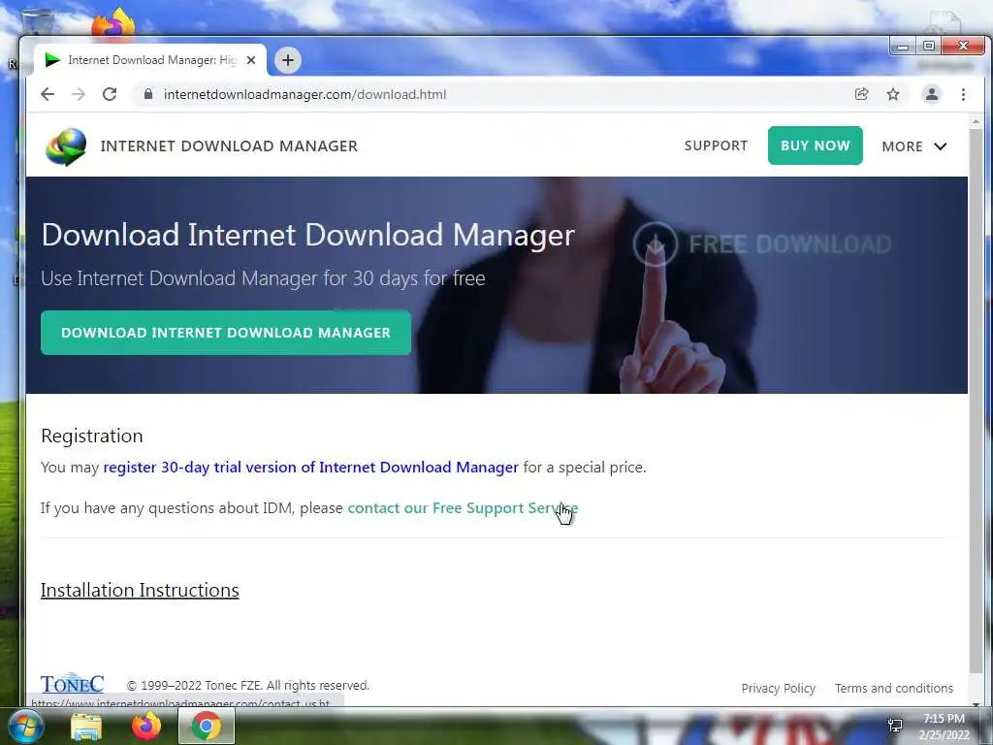Viewport: 993px width, 745px height.
Task: Close the Internet Download Manager tab
Action: click(251, 60)
